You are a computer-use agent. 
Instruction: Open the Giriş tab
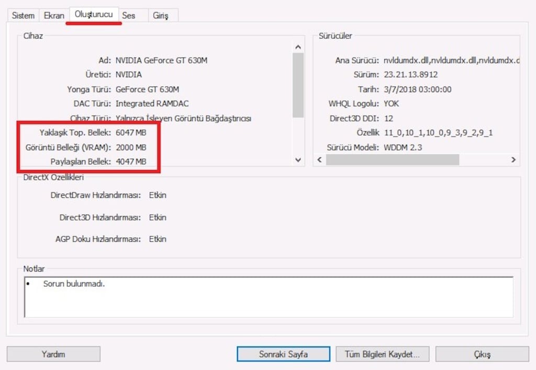tap(160, 16)
